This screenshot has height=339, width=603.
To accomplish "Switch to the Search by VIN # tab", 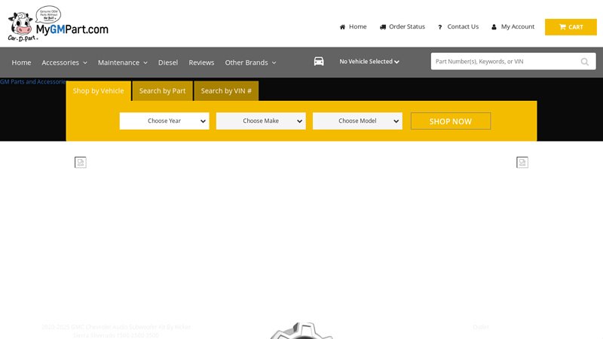I will pyautogui.click(x=226, y=90).
